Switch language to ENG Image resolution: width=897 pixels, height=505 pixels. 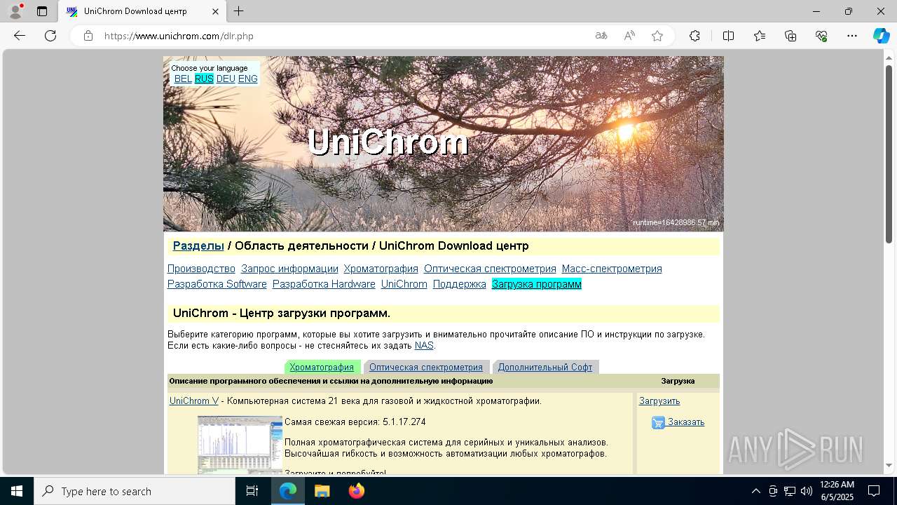click(x=248, y=79)
